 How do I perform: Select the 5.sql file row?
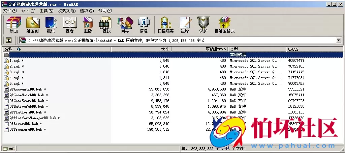tap(172, 83)
